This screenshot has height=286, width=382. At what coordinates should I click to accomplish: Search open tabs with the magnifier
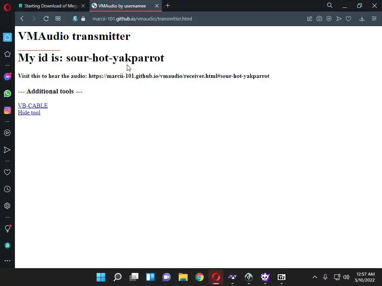click(x=330, y=5)
